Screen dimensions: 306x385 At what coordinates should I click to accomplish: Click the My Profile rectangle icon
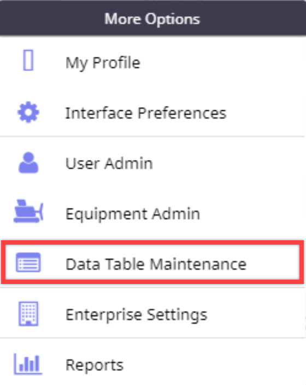click(28, 61)
